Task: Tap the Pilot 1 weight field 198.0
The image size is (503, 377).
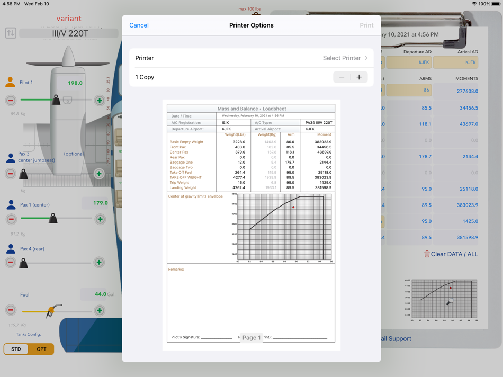Action: point(75,83)
